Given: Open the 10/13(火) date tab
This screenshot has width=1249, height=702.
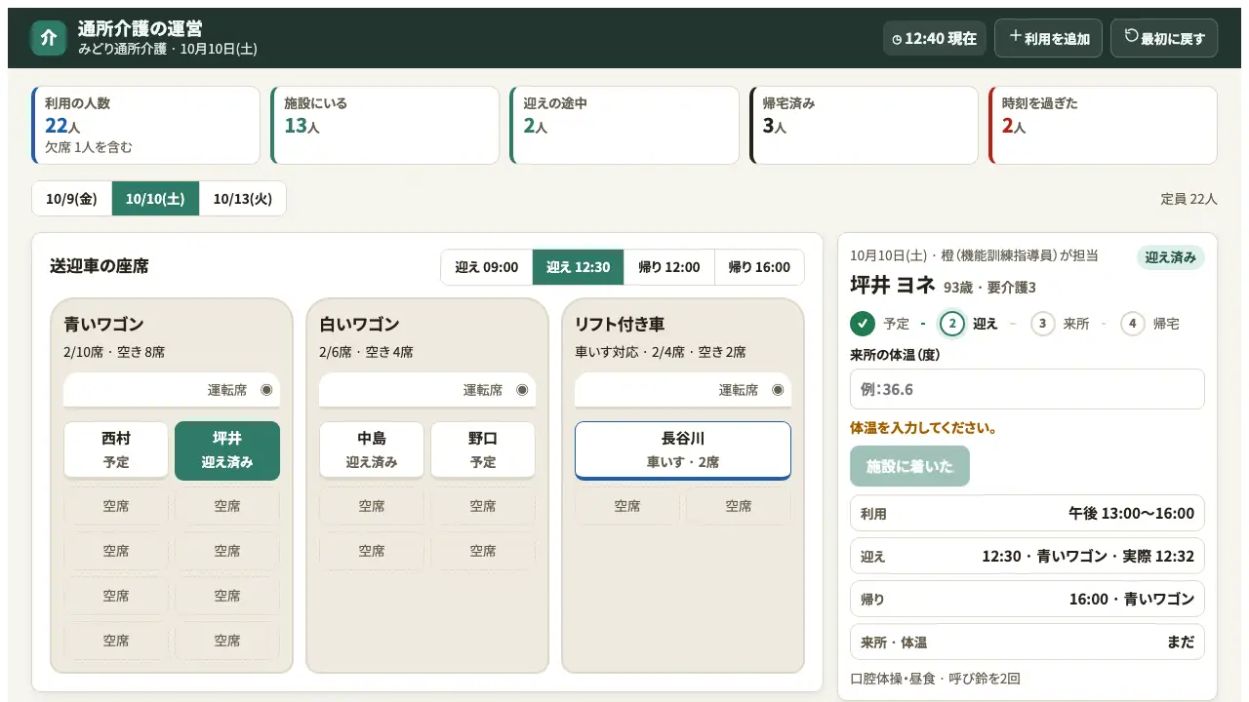Looking at the screenshot, I should pos(243,199).
